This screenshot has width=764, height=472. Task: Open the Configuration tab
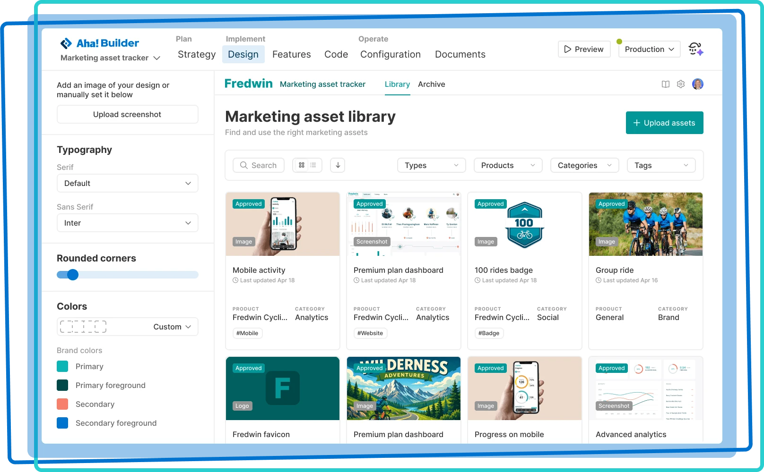point(391,54)
